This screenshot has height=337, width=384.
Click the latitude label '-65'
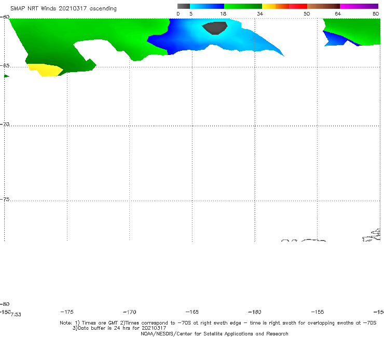5,66
